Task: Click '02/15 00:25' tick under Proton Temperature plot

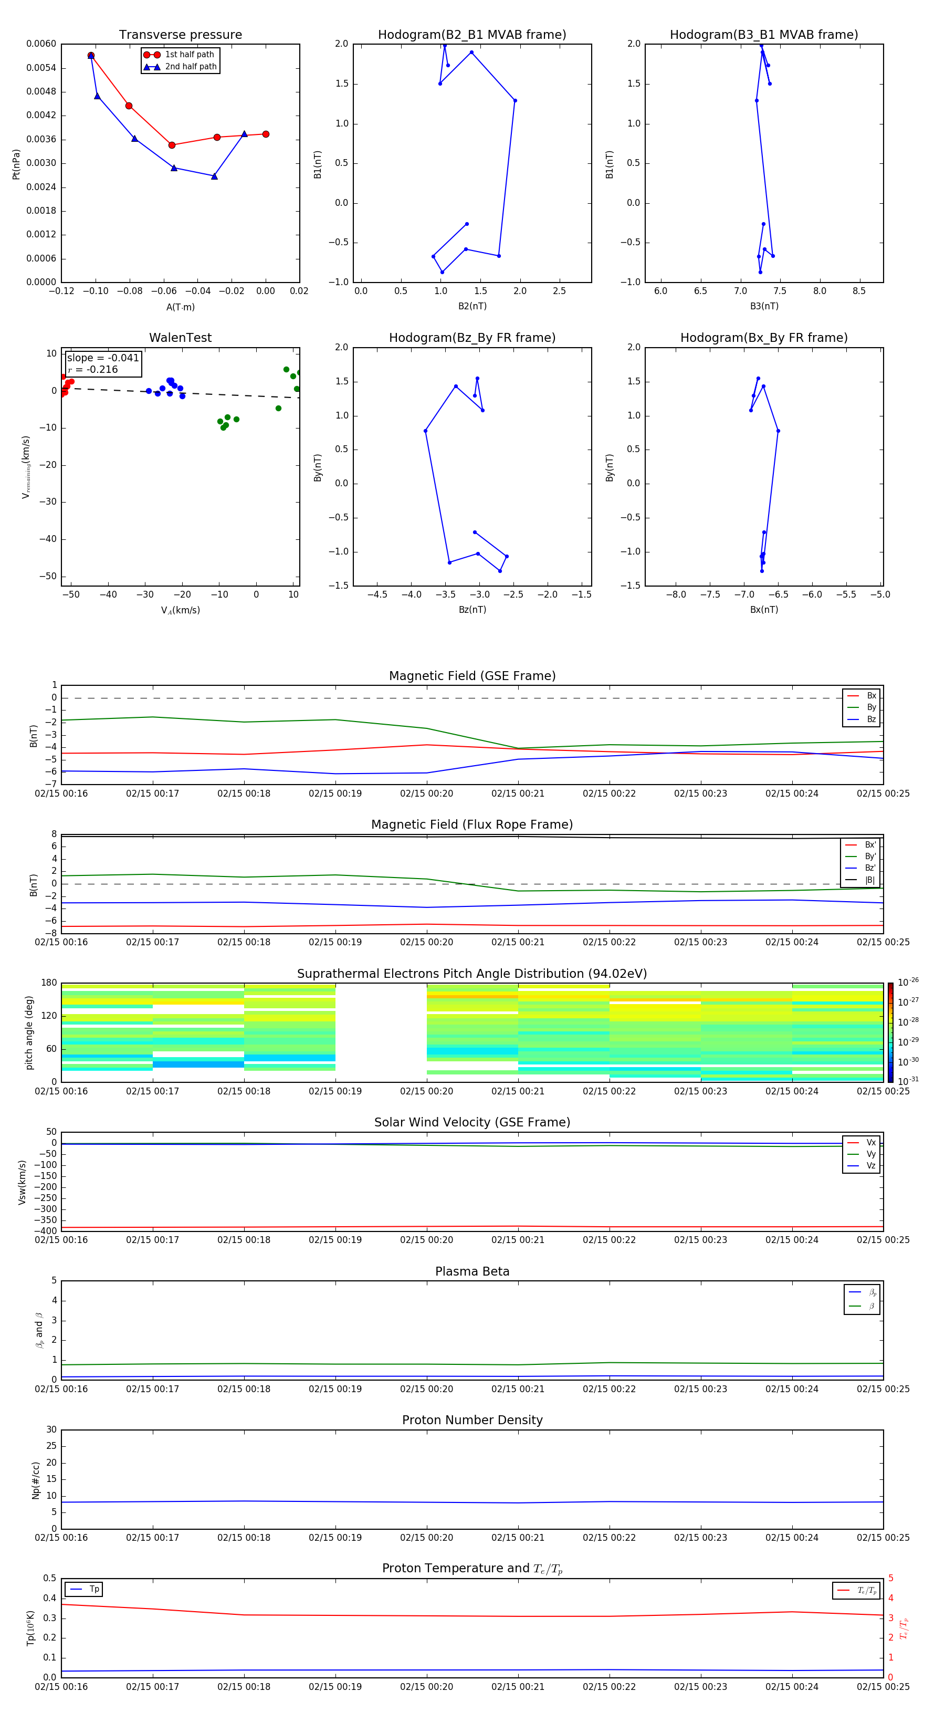Action: pyautogui.click(x=883, y=1687)
